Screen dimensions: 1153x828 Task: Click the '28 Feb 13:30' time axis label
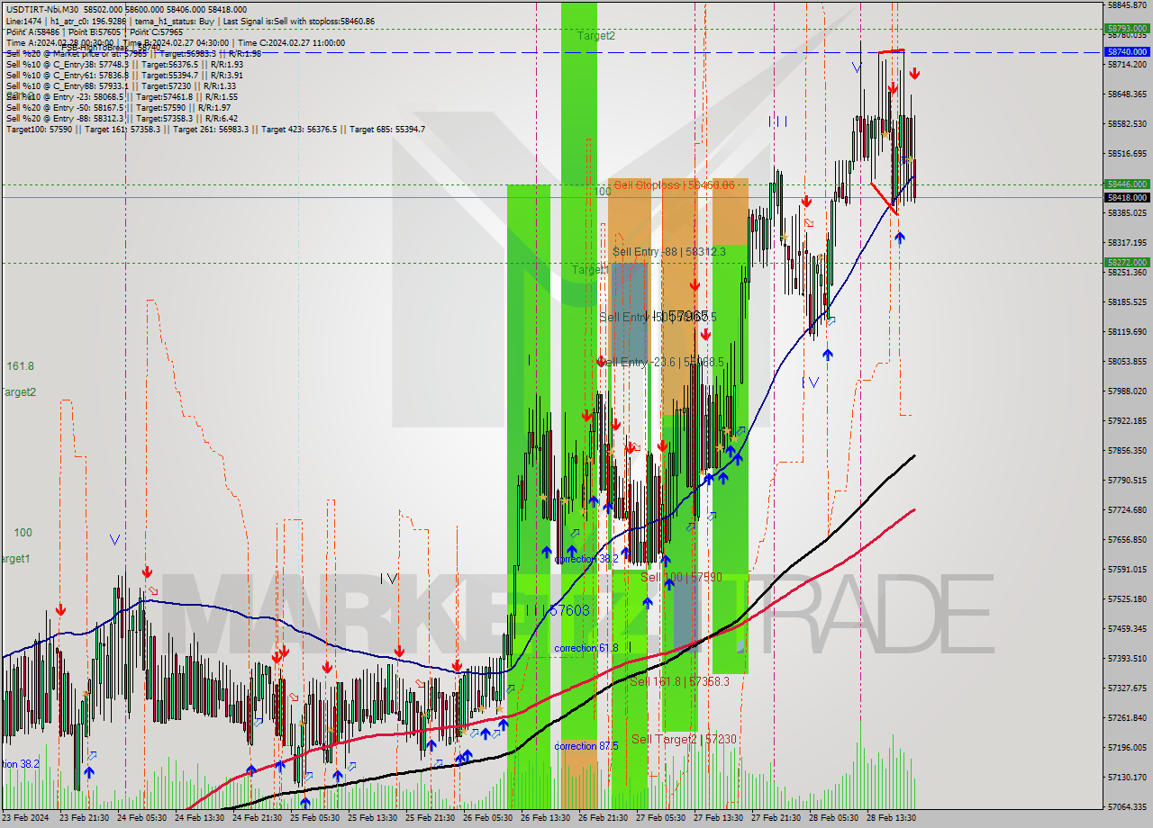click(x=891, y=818)
